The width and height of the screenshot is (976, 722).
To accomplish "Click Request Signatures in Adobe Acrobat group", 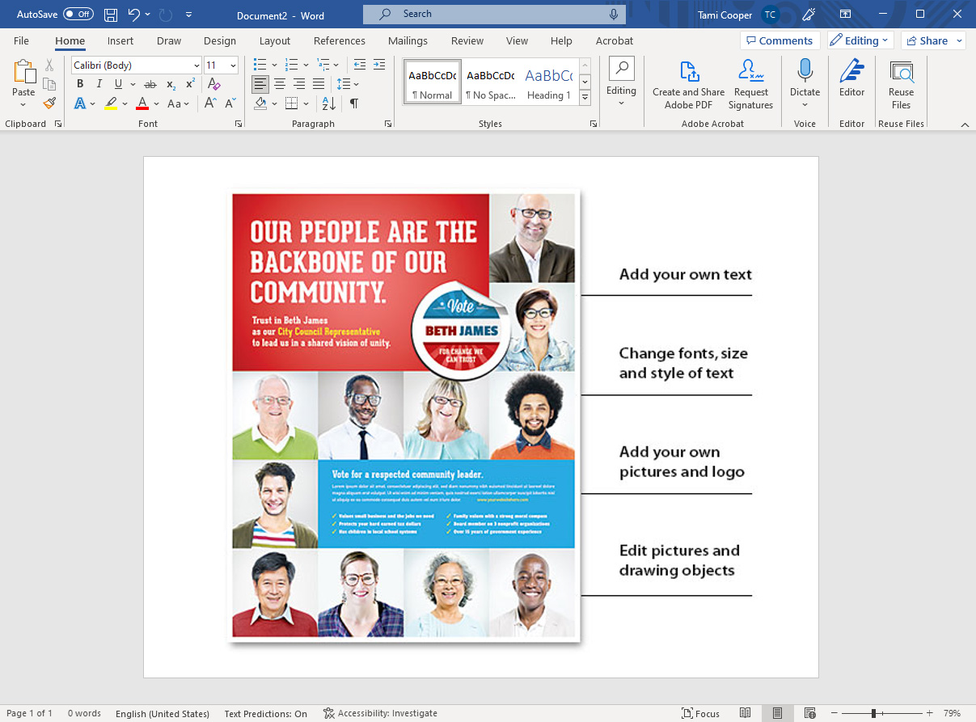I will (x=750, y=81).
